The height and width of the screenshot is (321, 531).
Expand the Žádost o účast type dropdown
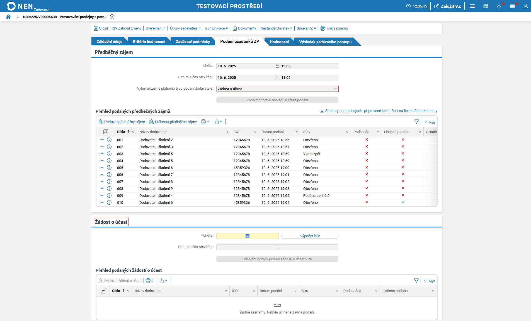coord(335,89)
